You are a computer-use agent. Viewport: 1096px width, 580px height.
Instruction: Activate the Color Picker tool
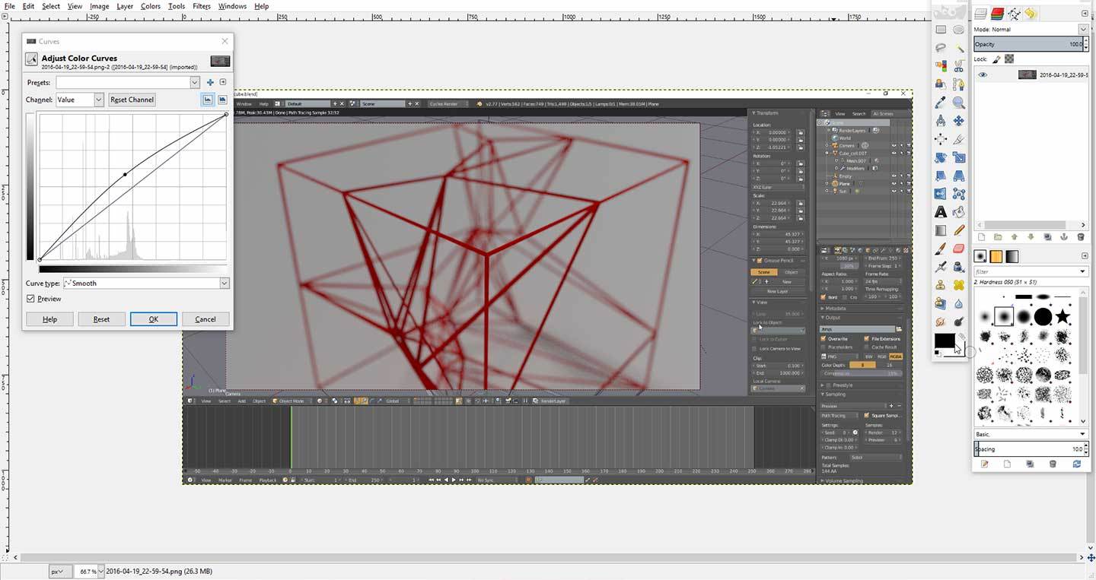point(941,101)
